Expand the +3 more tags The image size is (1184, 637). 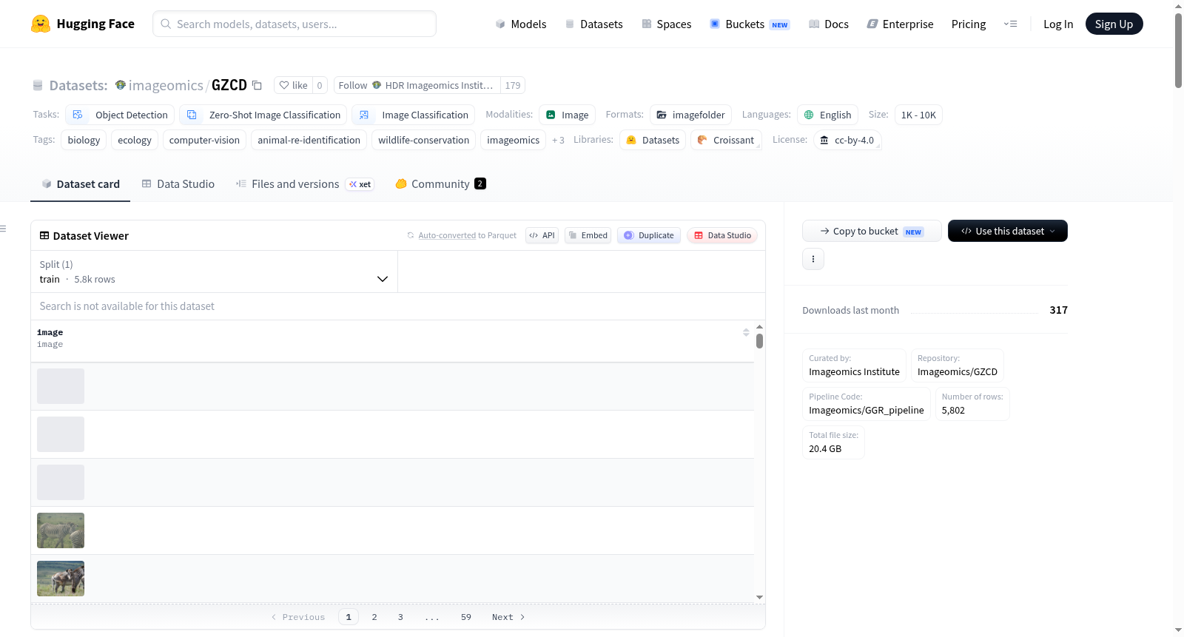tap(558, 140)
